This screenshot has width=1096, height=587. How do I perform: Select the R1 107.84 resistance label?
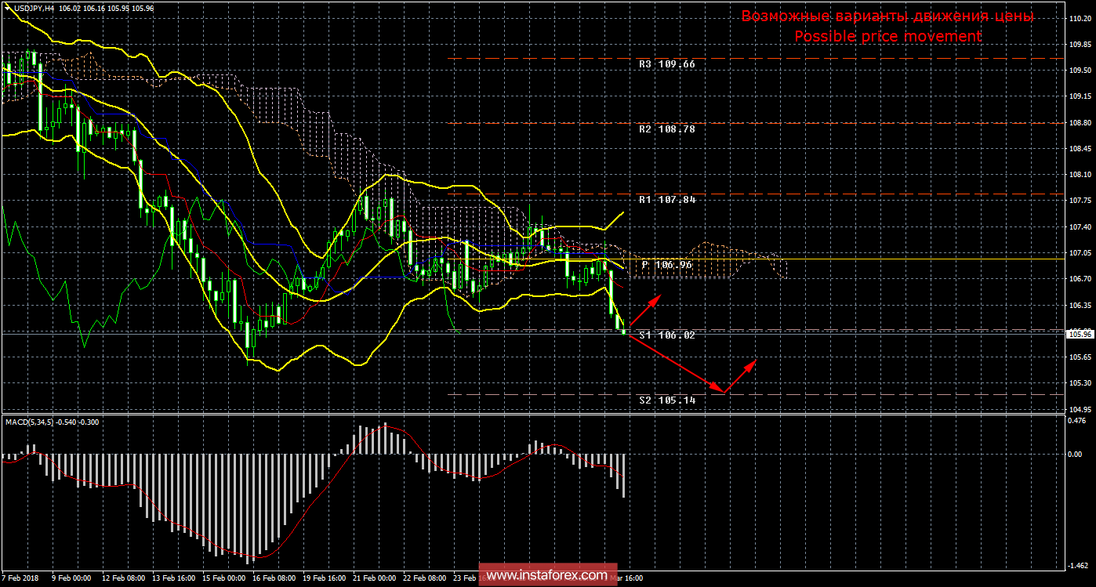coord(667,200)
